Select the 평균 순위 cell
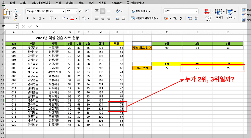Image resolution: width=251 pixels, height=138 pixels. coord(142,68)
